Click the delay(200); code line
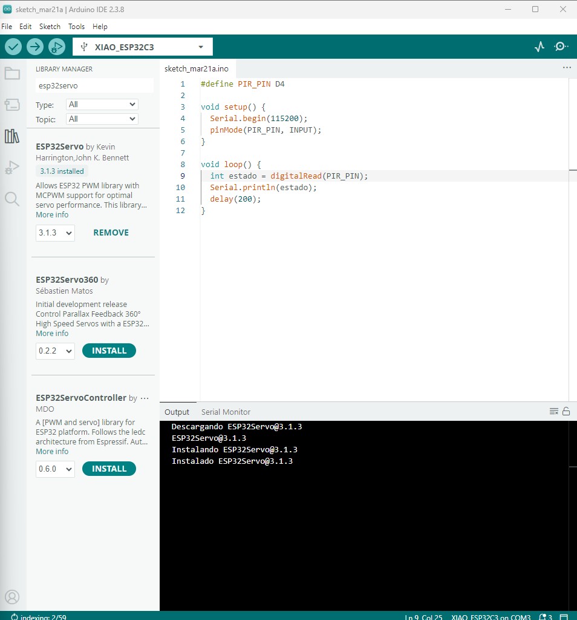577x620 pixels. tap(235, 199)
